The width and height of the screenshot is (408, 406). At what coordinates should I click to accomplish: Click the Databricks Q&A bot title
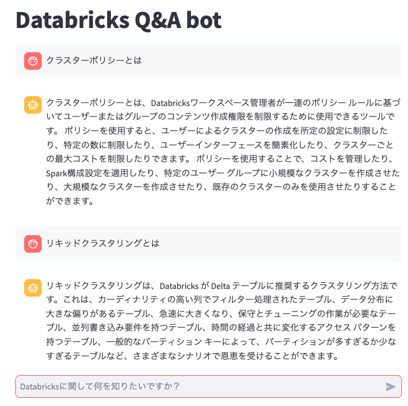coord(118,20)
